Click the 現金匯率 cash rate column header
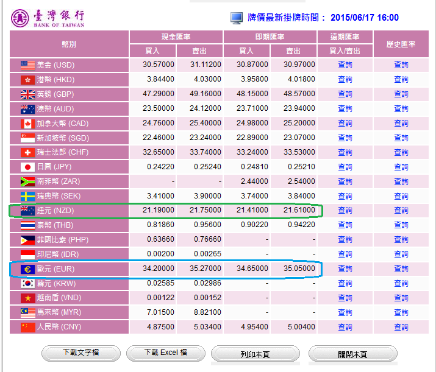 [x=176, y=37]
